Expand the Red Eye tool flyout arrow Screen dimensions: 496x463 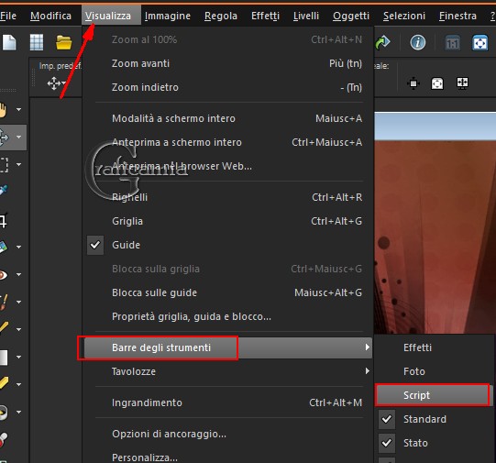point(18,274)
